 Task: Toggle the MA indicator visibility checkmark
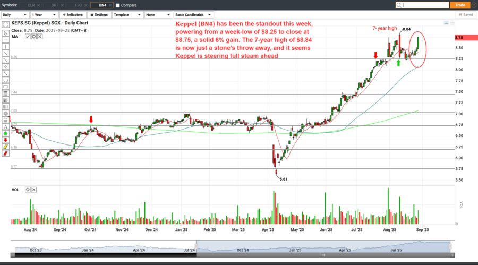click(28, 37)
